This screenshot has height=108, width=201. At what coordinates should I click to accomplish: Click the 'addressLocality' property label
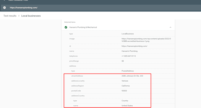(x=78, y=81)
